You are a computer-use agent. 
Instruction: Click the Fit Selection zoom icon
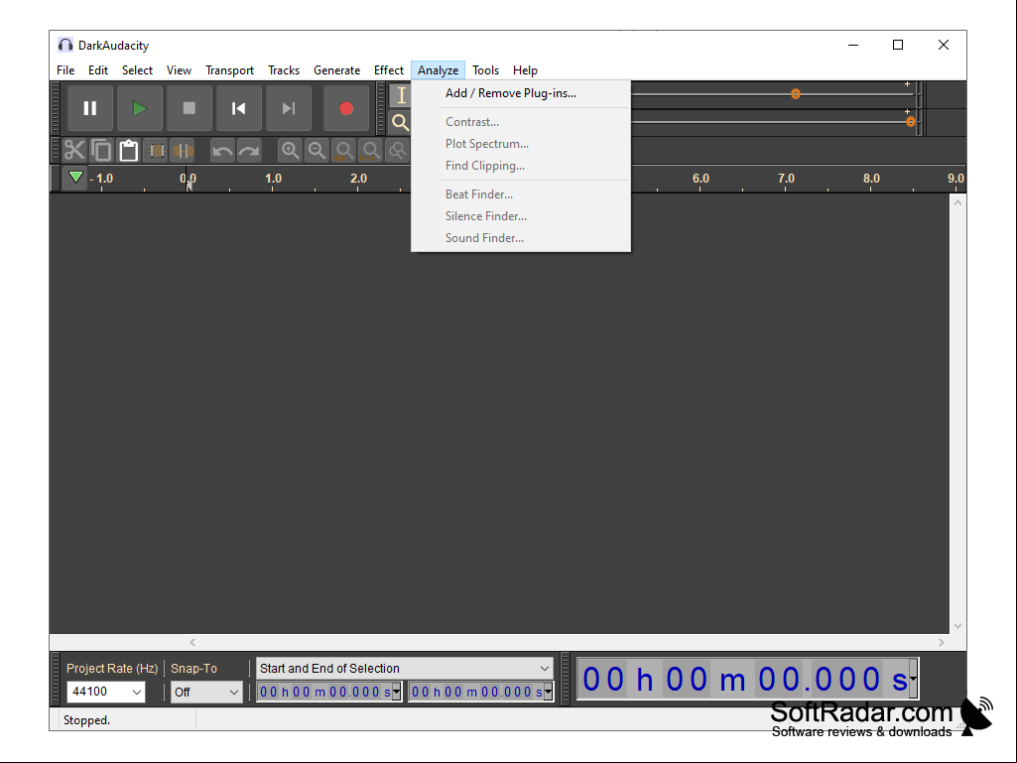coord(343,151)
